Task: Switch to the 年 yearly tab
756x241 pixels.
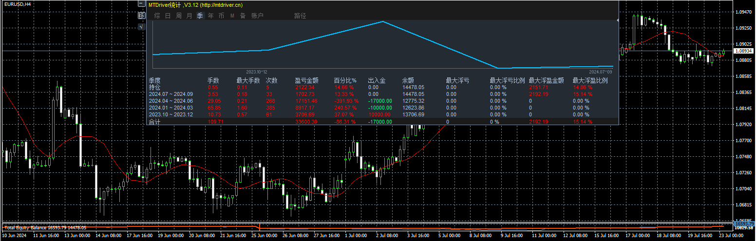Action: click(210, 16)
